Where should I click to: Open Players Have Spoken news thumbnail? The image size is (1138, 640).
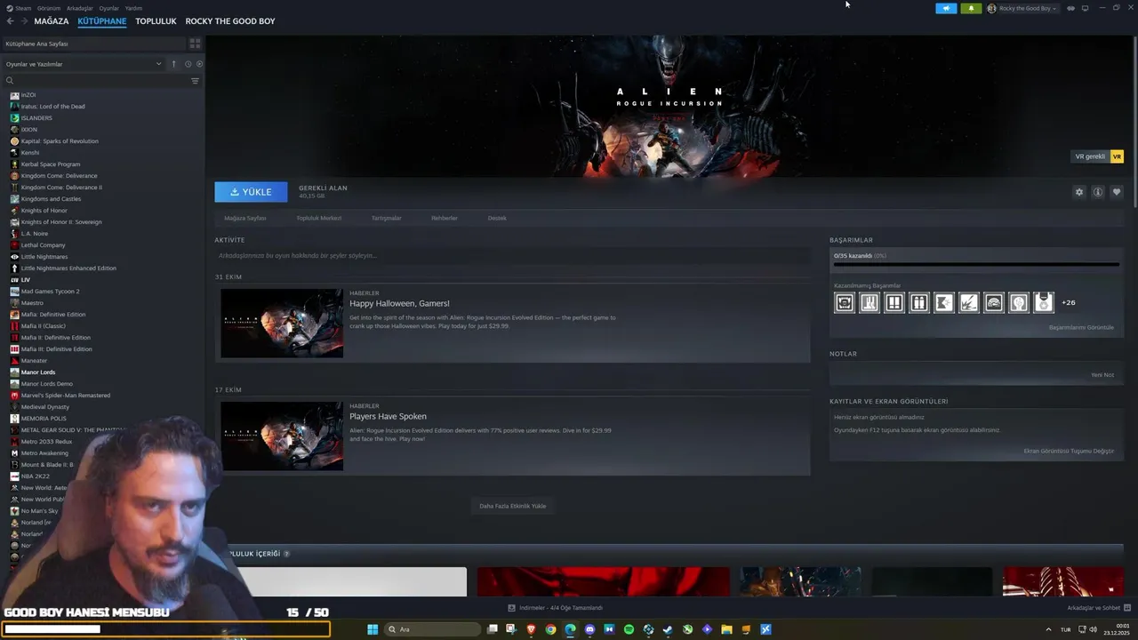click(282, 436)
